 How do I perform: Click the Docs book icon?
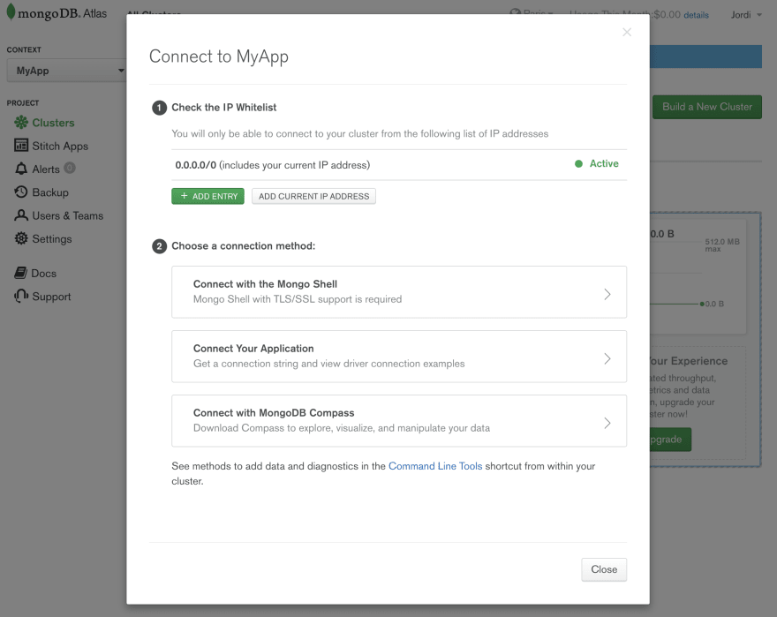click(x=21, y=273)
